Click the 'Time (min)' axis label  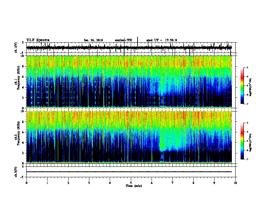[134, 186]
